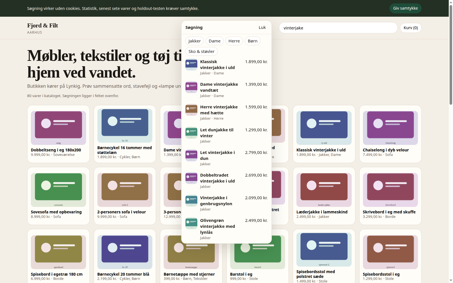Image resolution: width=453 pixels, height=283 pixels.
Task: Click thumbnail icon of Vinterjakke i genbrugsnylon result
Action: tap(191, 201)
